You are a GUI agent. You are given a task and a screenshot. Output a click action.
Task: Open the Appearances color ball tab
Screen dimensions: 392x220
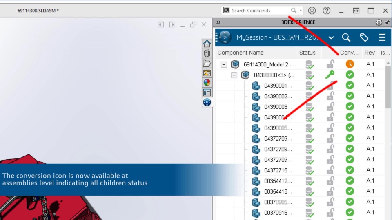coord(207,83)
